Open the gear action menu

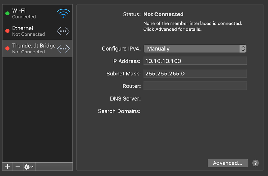coord(29,167)
